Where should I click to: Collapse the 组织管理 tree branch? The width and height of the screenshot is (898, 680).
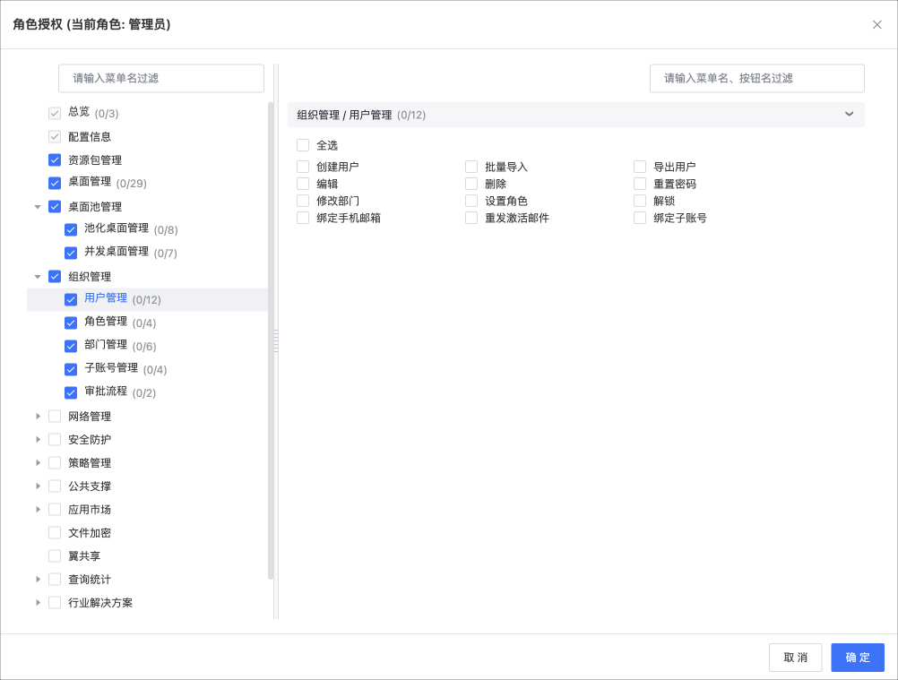(x=38, y=276)
